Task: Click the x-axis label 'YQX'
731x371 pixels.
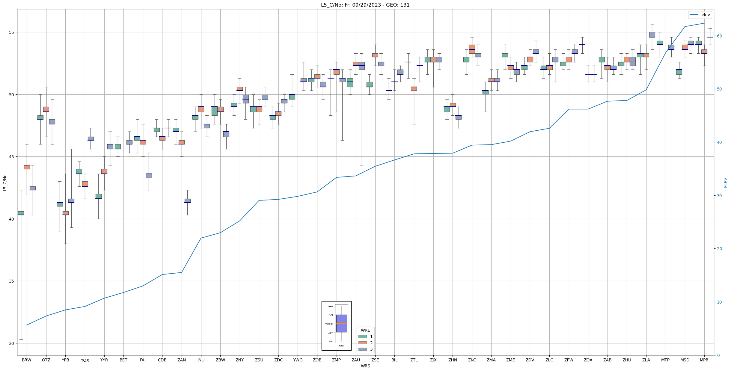Action: tap(85, 360)
